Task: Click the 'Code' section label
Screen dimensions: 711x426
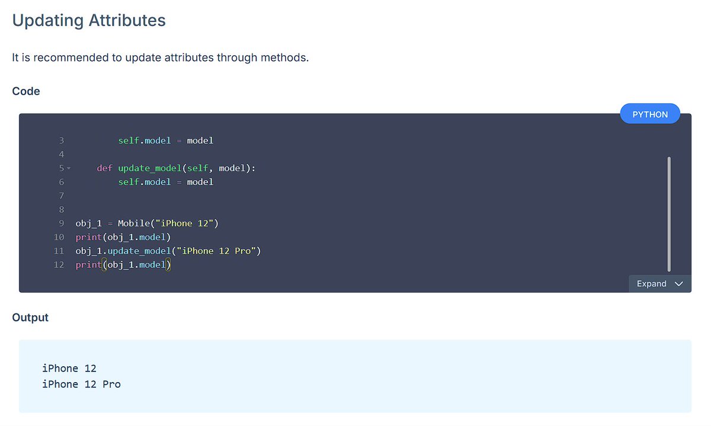Action: pyautogui.click(x=26, y=91)
